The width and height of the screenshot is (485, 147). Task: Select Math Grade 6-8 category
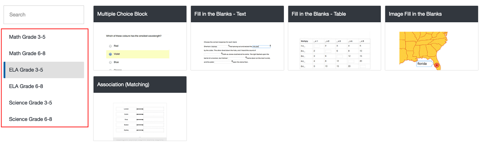[44, 53]
